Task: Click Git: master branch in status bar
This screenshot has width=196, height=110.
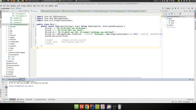Action: (x=187, y=102)
